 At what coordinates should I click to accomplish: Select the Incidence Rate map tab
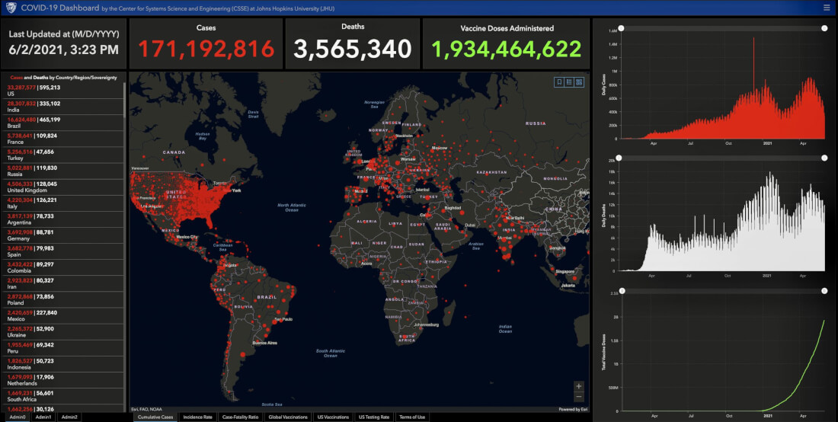198,417
